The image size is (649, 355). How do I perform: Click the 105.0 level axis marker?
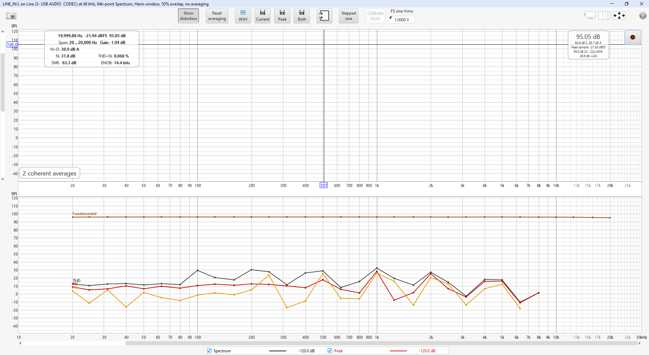[x=13, y=45]
